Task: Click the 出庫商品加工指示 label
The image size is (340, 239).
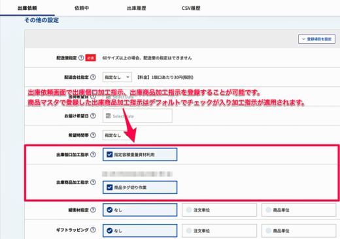Action: 73,182
